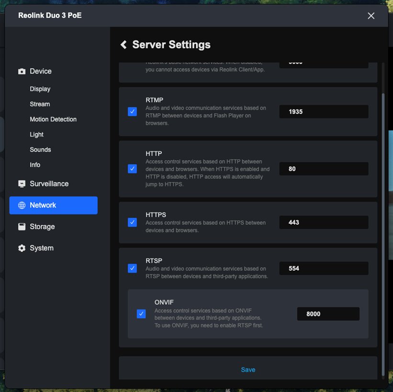Click the RTSP port field 554

[324, 268]
